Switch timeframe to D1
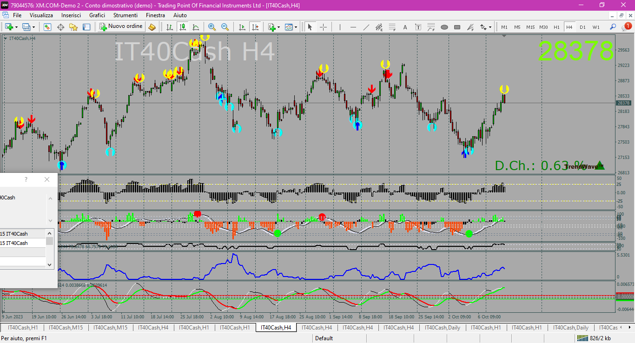This screenshot has height=343, width=635. pyautogui.click(x=582, y=27)
